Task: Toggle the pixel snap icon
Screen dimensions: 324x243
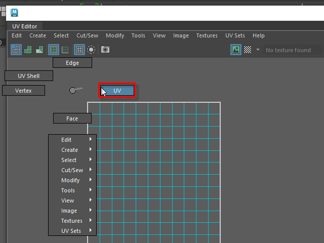Action: click(65, 50)
